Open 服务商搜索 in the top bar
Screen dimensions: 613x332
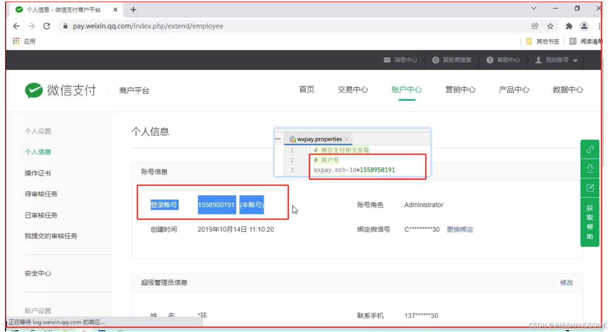click(x=452, y=60)
